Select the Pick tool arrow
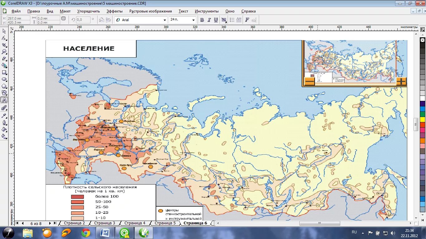Image resolution: width=426 pixels, height=239 pixels. [x=4, y=31]
